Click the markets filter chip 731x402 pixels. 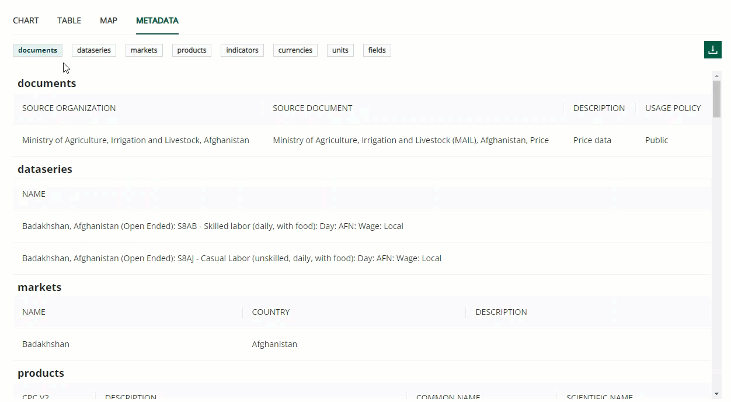point(144,50)
